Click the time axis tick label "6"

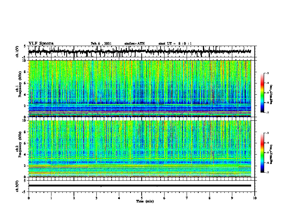pyautogui.click(x=165, y=198)
